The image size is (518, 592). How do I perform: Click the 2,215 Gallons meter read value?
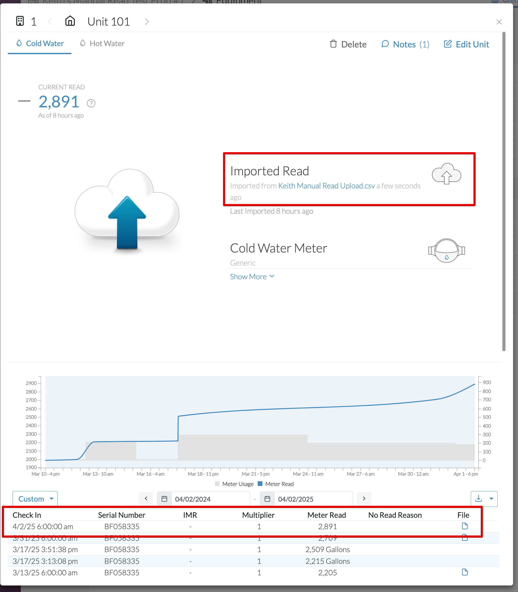(x=328, y=561)
